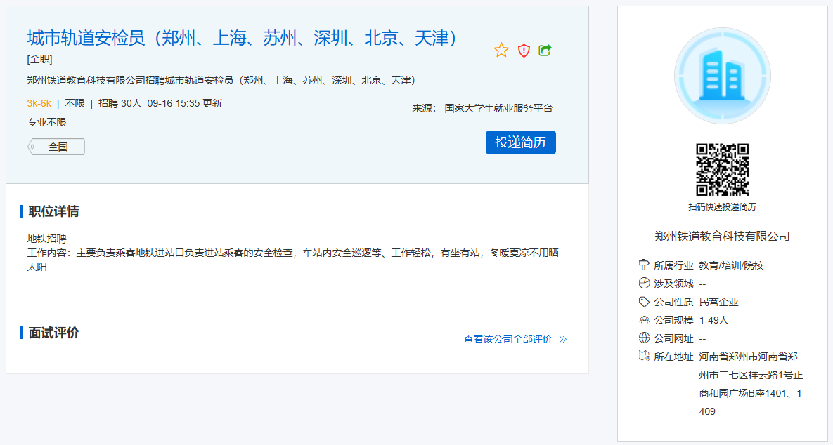The image size is (833, 445).
Task: Click the 所属行业 signpost icon
Action: (644, 265)
